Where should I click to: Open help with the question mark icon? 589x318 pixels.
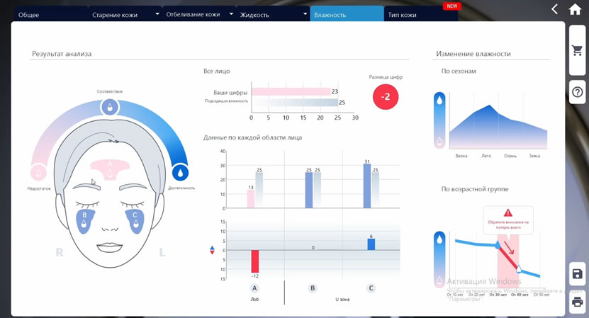[577, 92]
